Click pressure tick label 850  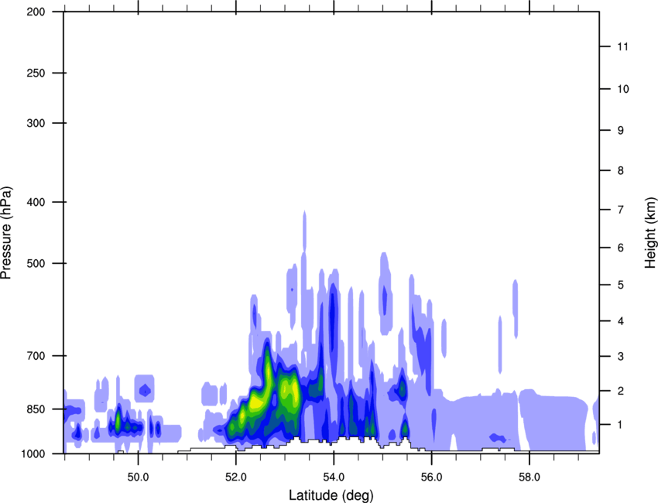(36, 409)
